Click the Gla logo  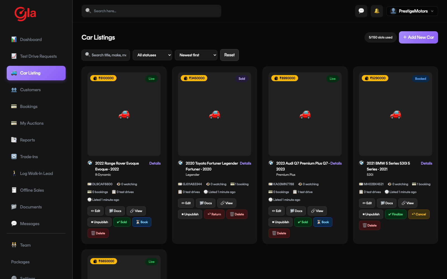(x=25, y=14)
